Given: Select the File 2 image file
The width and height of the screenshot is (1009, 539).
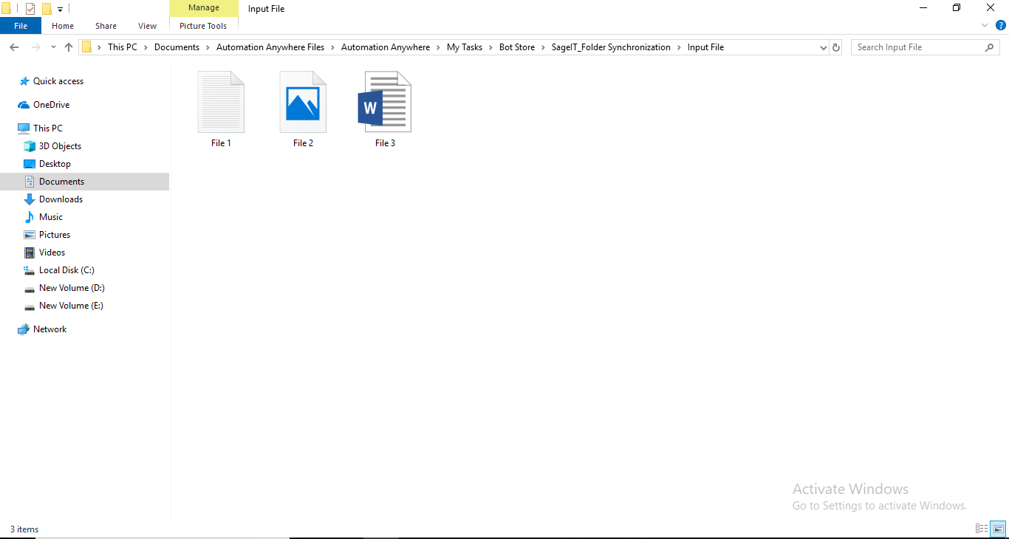Looking at the screenshot, I should click(303, 109).
